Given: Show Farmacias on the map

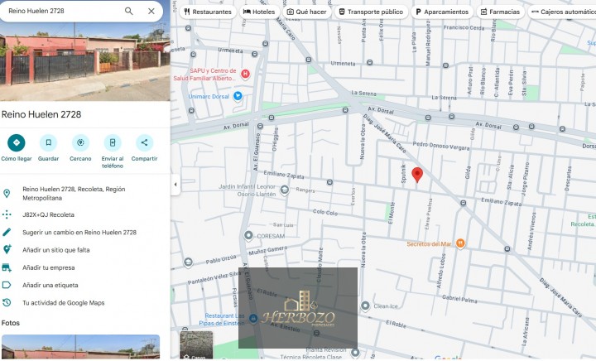Looking at the screenshot, I should tap(500, 12).
